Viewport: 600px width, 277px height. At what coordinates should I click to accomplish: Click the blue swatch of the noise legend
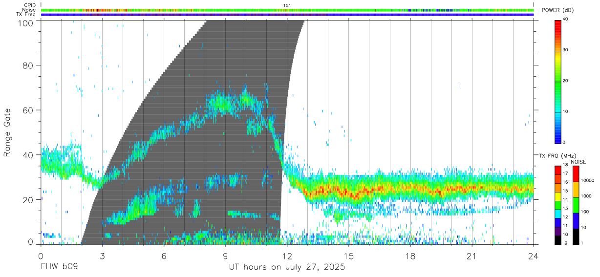[575, 221]
